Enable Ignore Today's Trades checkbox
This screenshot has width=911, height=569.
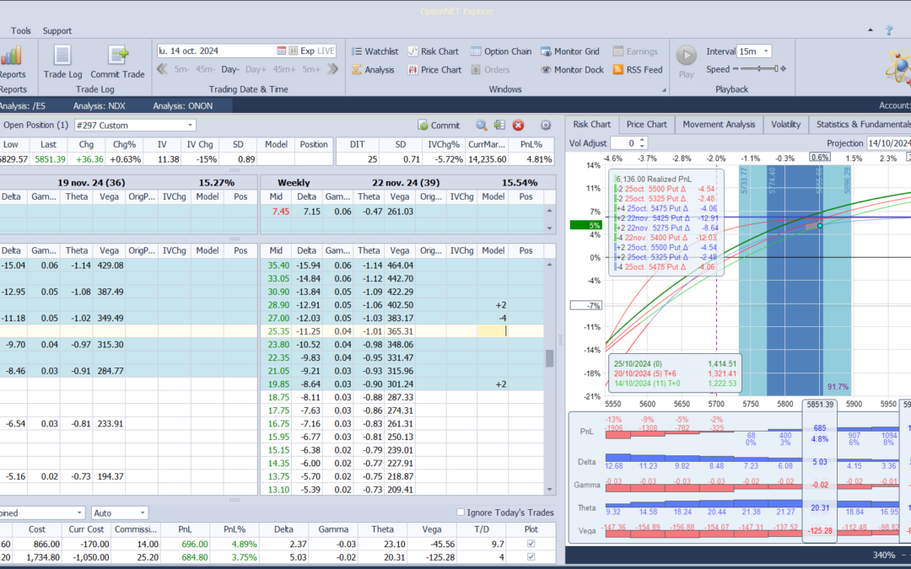[x=461, y=513]
